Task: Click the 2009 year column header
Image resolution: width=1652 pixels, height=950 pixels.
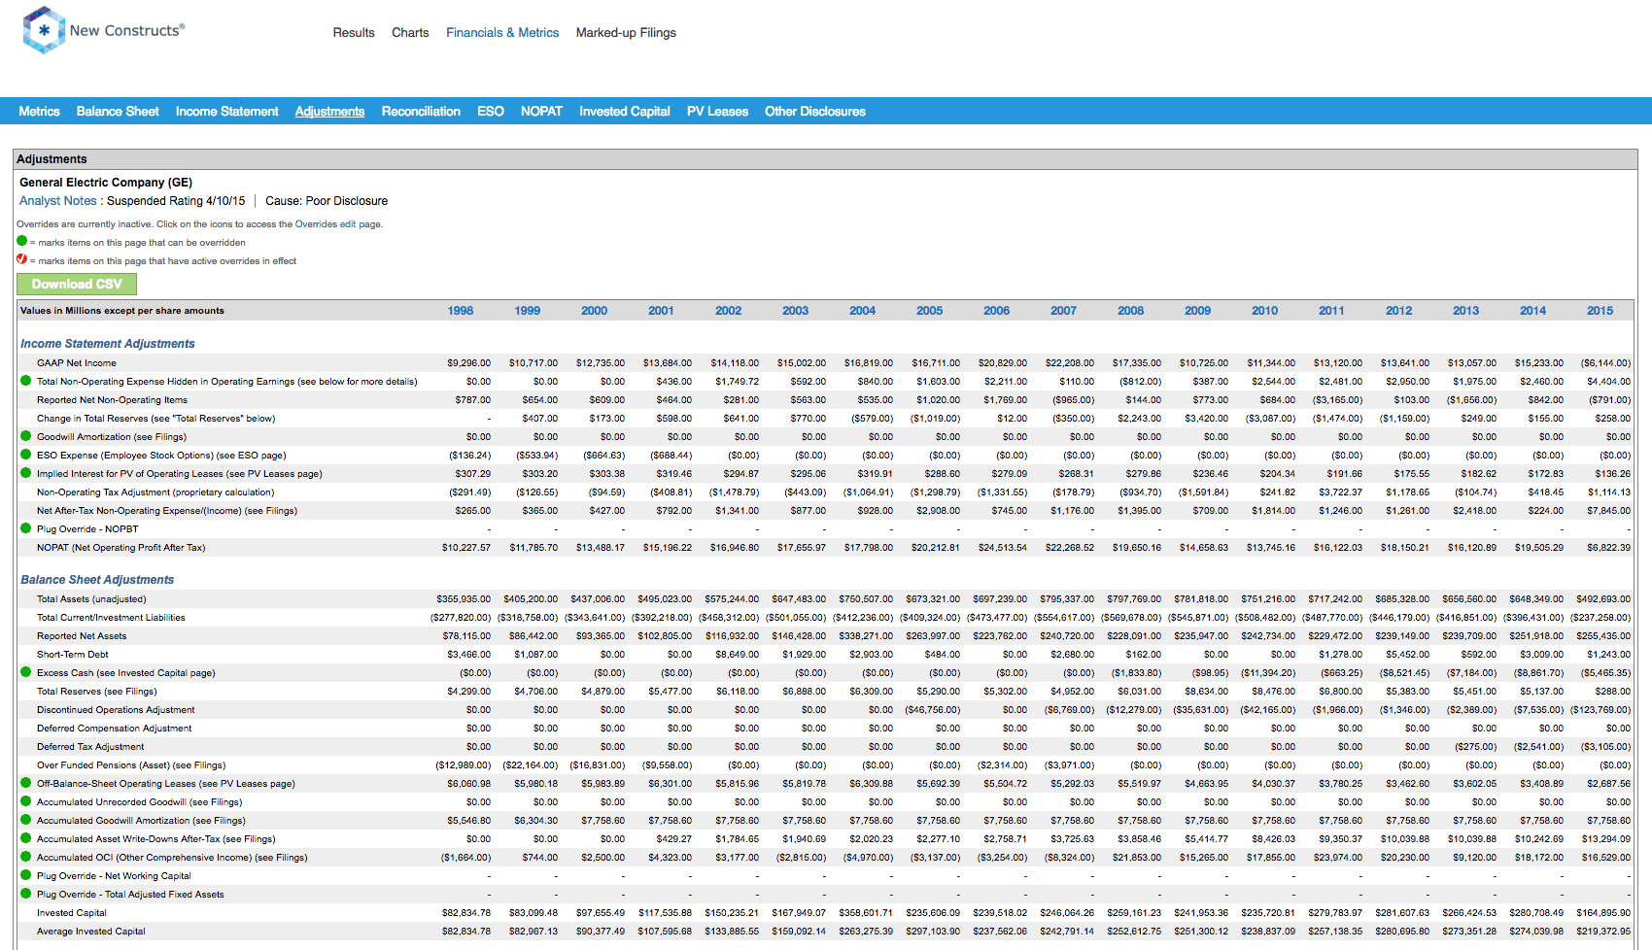Action: click(1198, 310)
